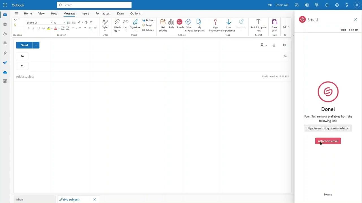Open the OneDrive cloud icon in the sidebar
The image size is (362, 203).
(x=5, y=72)
